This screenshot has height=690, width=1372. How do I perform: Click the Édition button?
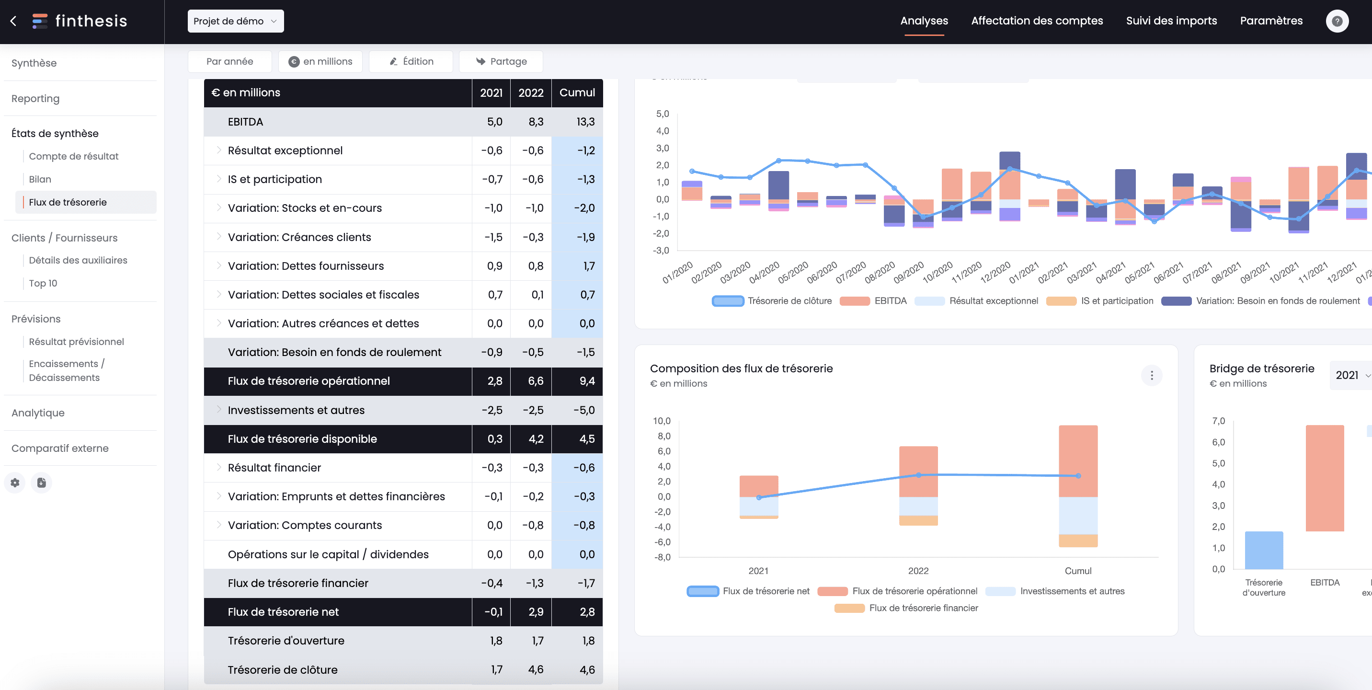click(411, 61)
